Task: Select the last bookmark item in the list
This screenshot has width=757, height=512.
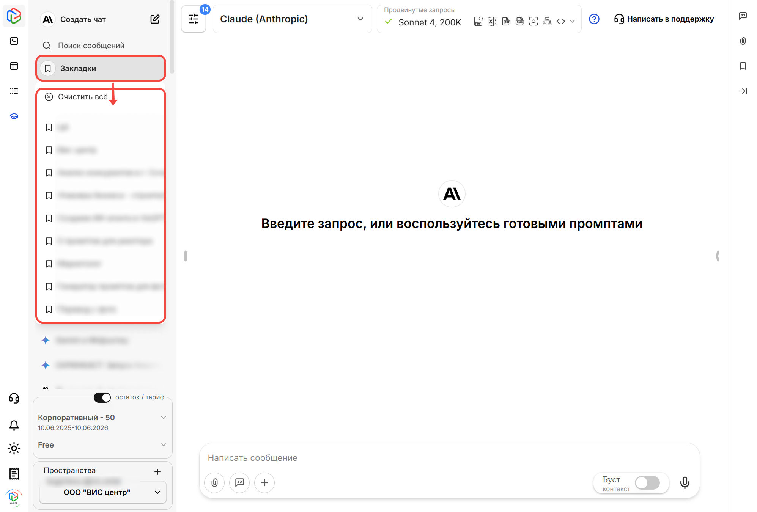Action: point(101,309)
